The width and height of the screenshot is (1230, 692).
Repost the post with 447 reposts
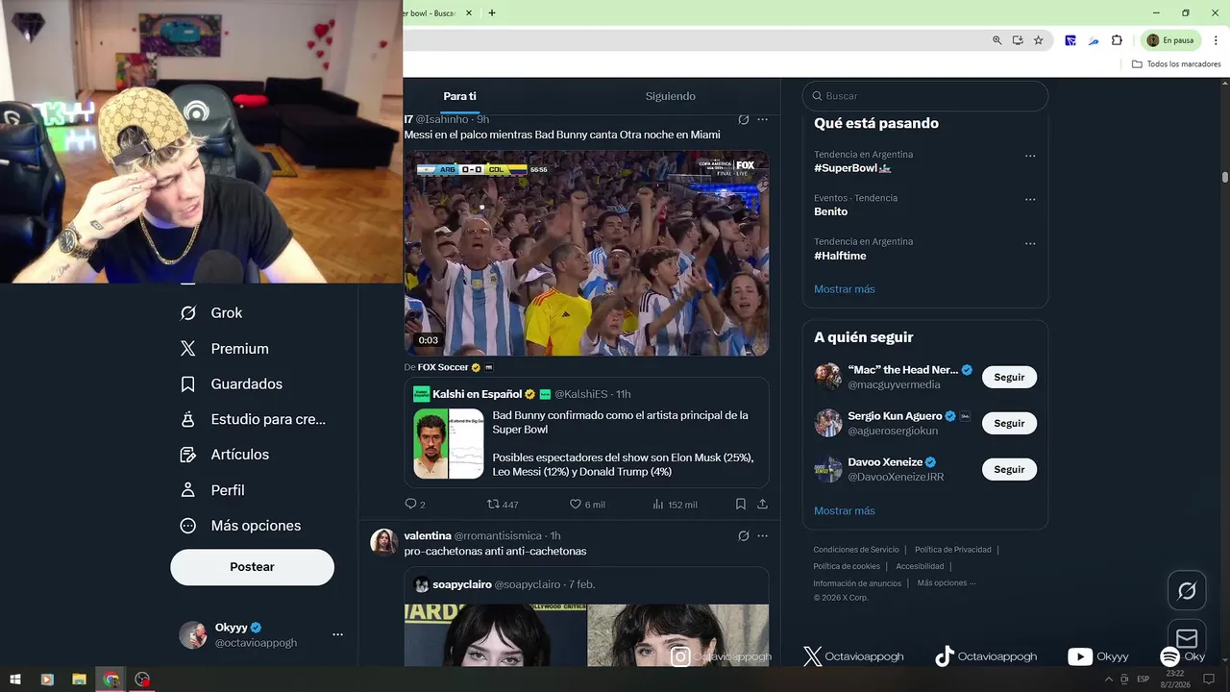point(503,504)
